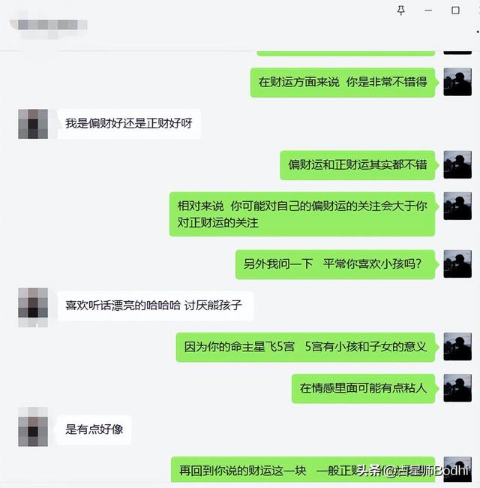480x488 pixels.
Task: Click the avatar beside 在情感里面可能有点粘人
Action: coord(457,388)
